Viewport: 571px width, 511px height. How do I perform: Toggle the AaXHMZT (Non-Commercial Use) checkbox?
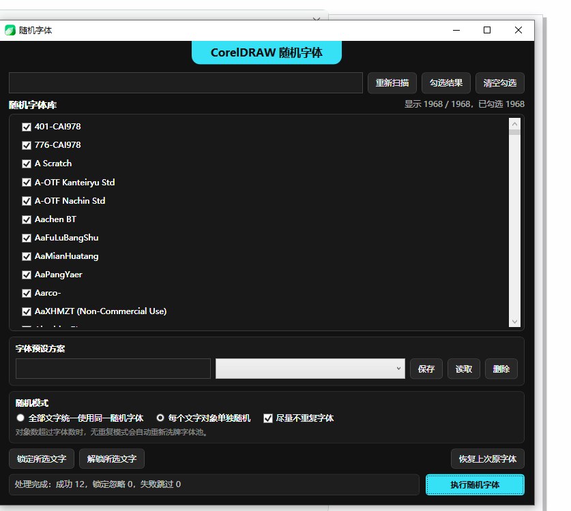click(27, 311)
